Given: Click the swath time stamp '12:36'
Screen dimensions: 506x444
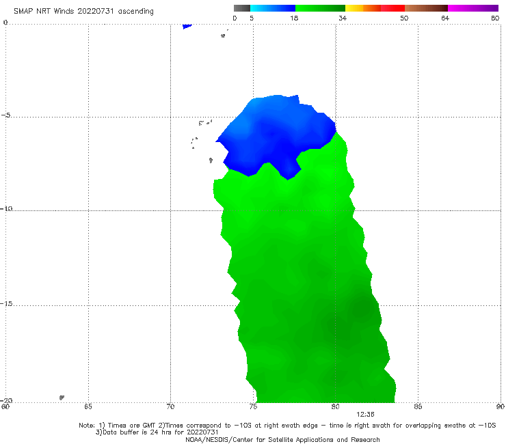Looking at the screenshot, I should coord(365,415).
